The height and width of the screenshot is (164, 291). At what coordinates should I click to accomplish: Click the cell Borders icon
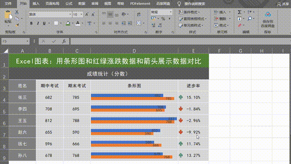point(56,23)
